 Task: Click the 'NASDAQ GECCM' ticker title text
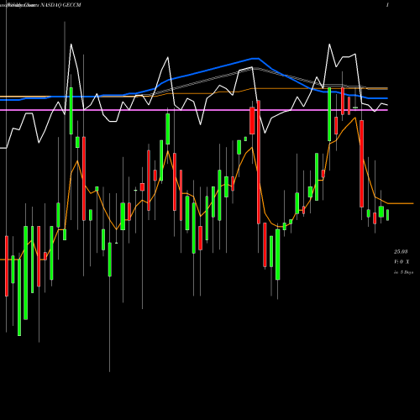point(60,5)
